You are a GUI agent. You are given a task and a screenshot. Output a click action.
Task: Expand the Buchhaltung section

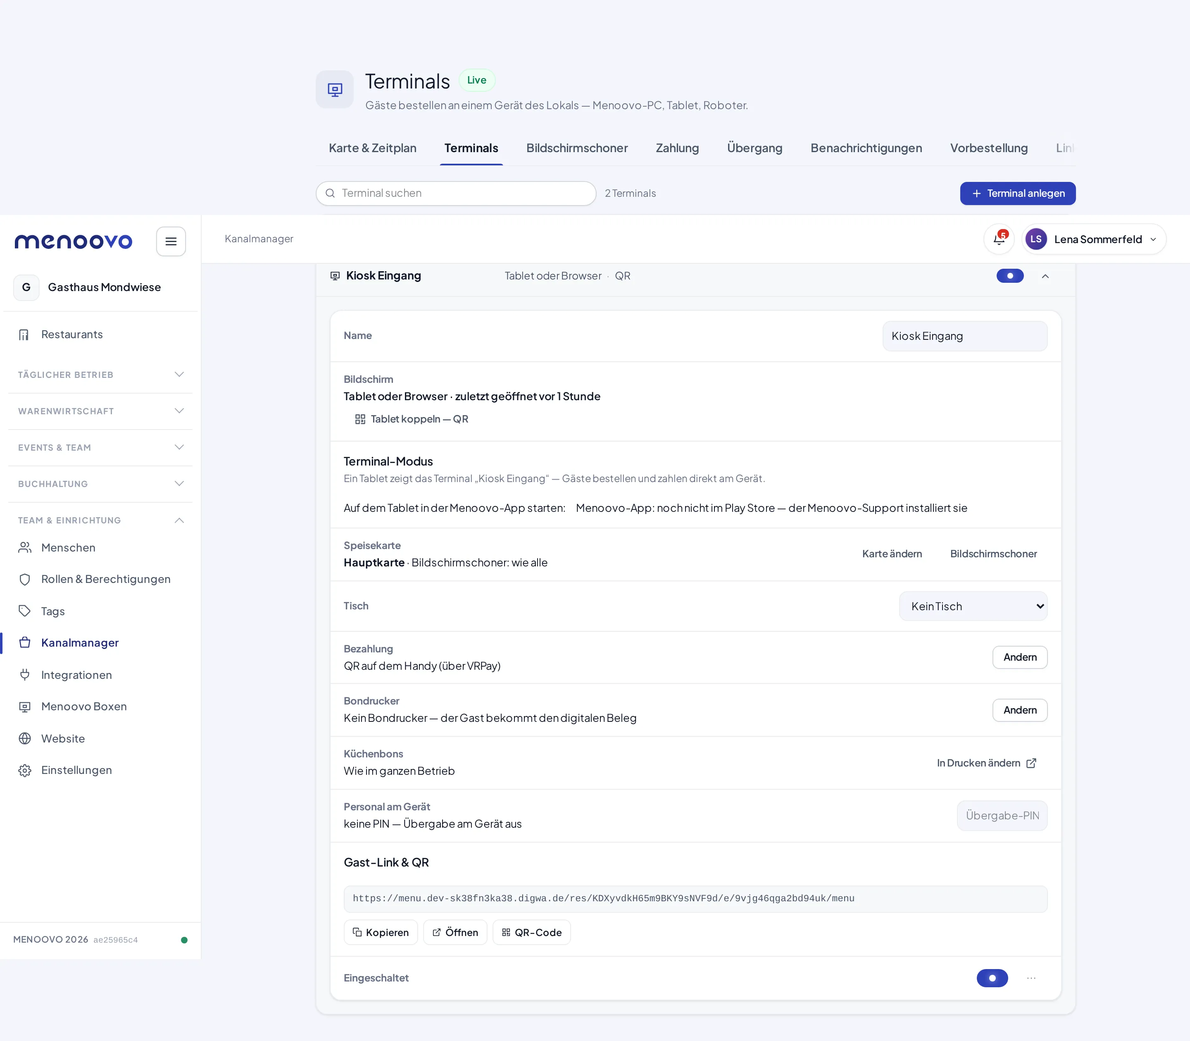[100, 484]
